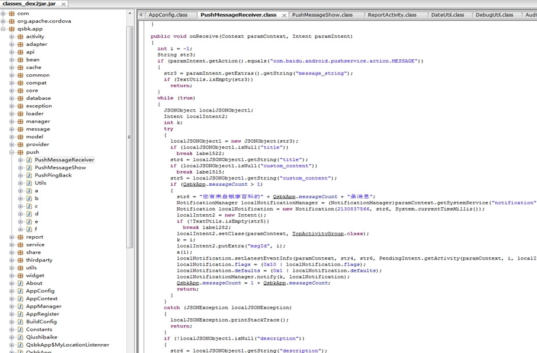Screen dimensions: 537x353
Task: Select the utils package in tree
Action: pyautogui.click(x=31, y=268)
